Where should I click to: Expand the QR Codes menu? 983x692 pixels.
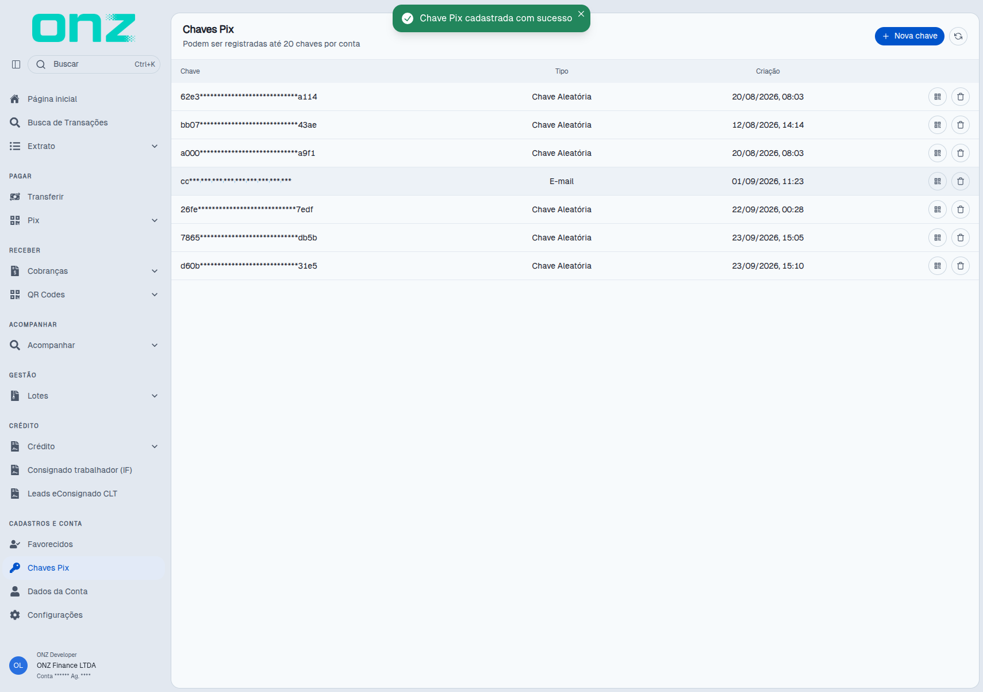tap(84, 295)
